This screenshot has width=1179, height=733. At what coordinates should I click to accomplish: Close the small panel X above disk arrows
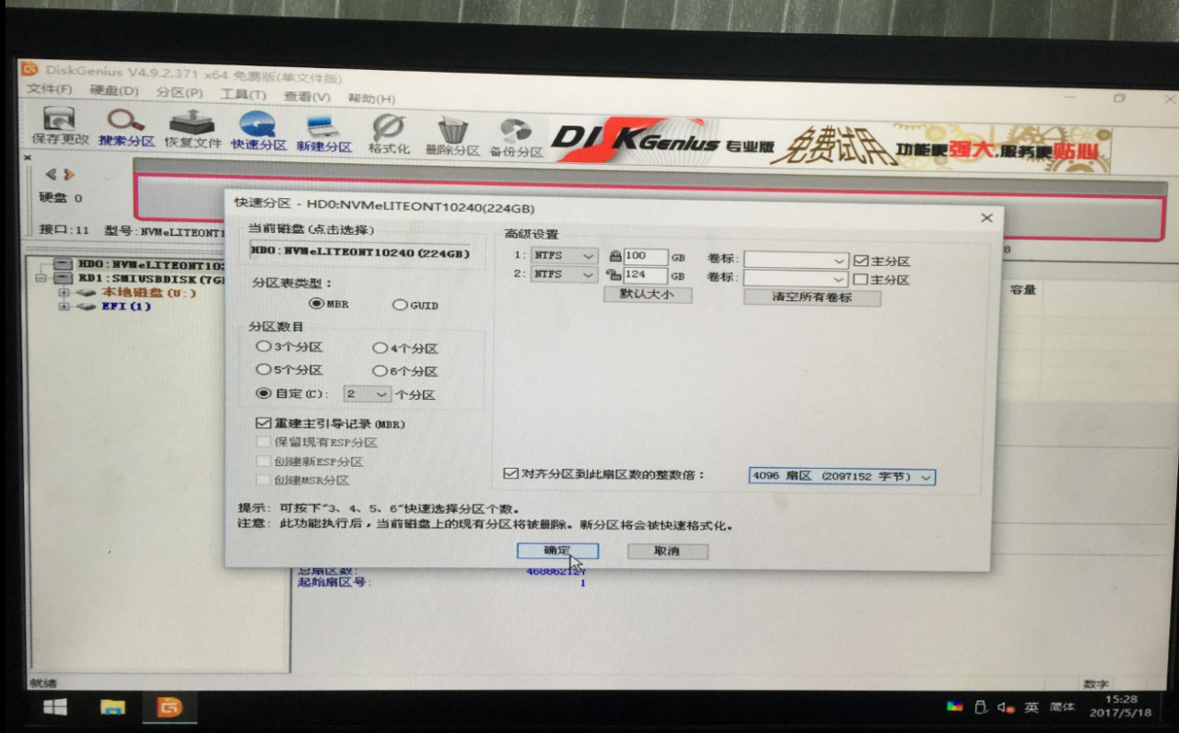pos(28,157)
